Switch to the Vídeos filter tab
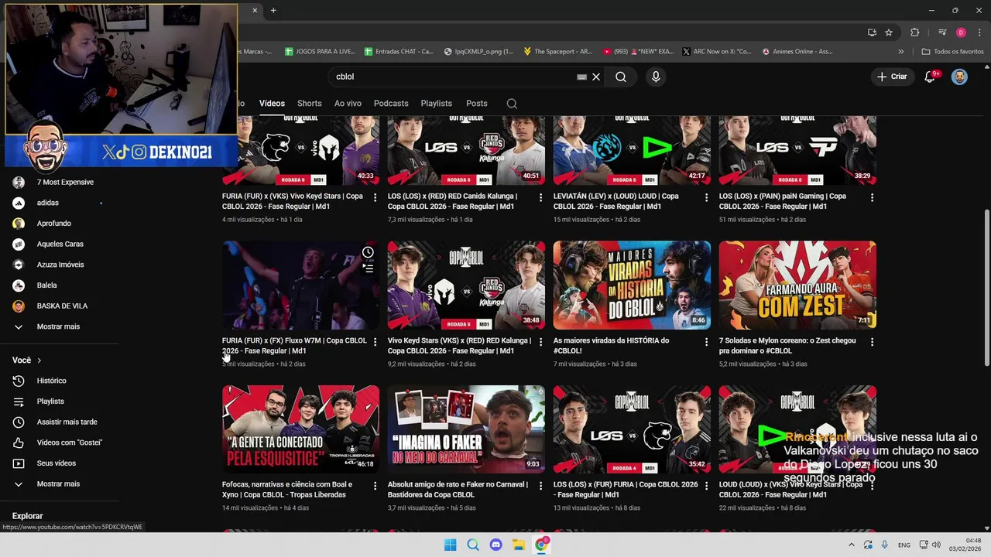Viewport: 991px width, 557px height. coord(272,104)
